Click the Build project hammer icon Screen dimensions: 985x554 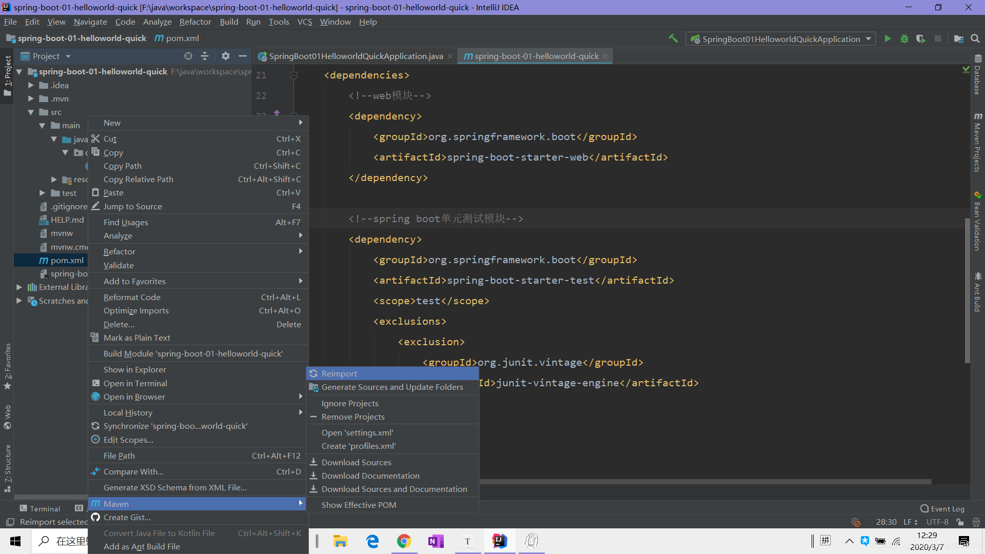[673, 38]
